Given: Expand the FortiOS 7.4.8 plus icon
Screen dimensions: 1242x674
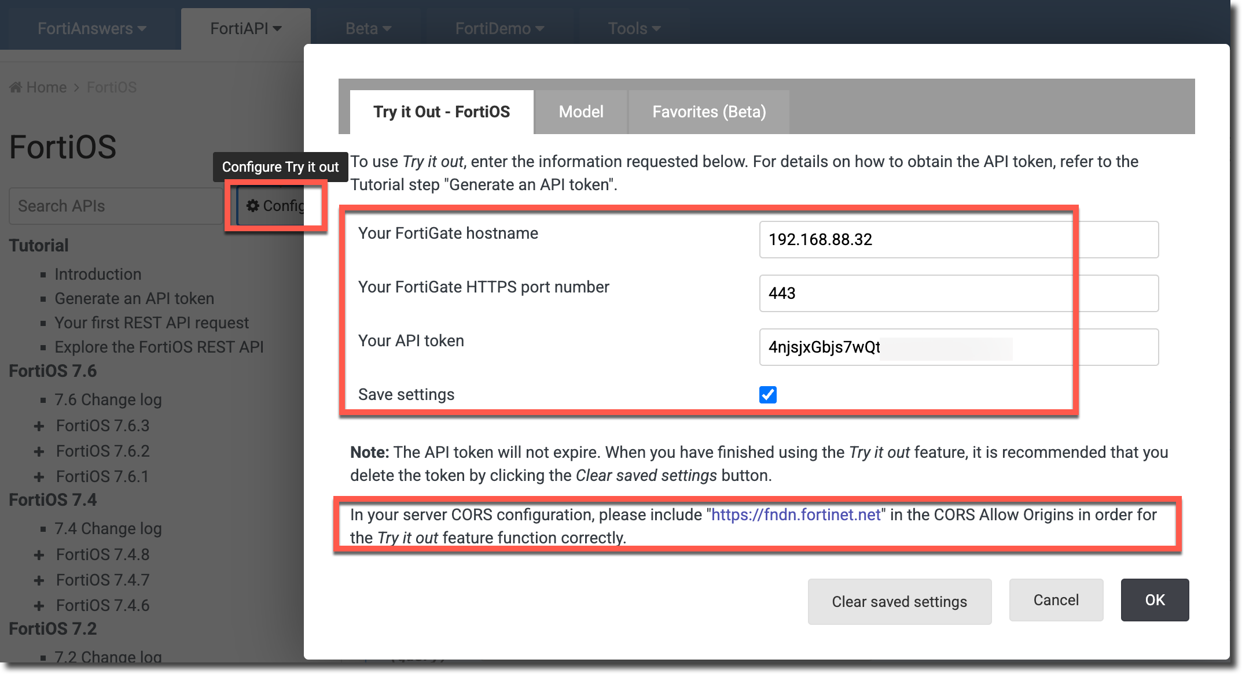Looking at the screenshot, I should 39,555.
